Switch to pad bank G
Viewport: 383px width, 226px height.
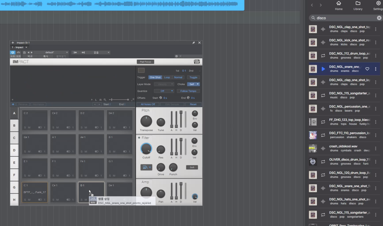point(14,187)
